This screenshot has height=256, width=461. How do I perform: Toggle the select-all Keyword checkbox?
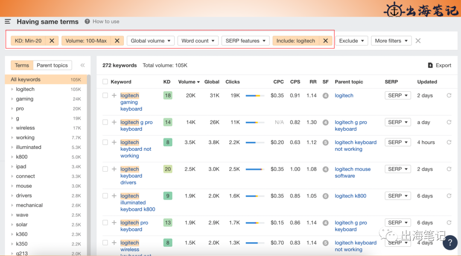coord(105,82)
